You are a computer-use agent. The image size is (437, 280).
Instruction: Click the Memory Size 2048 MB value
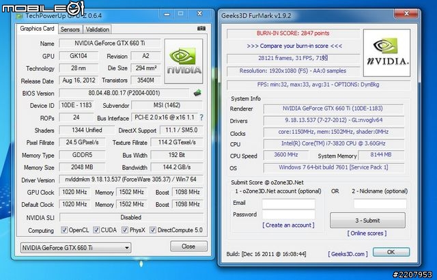[x=82, y=167]
